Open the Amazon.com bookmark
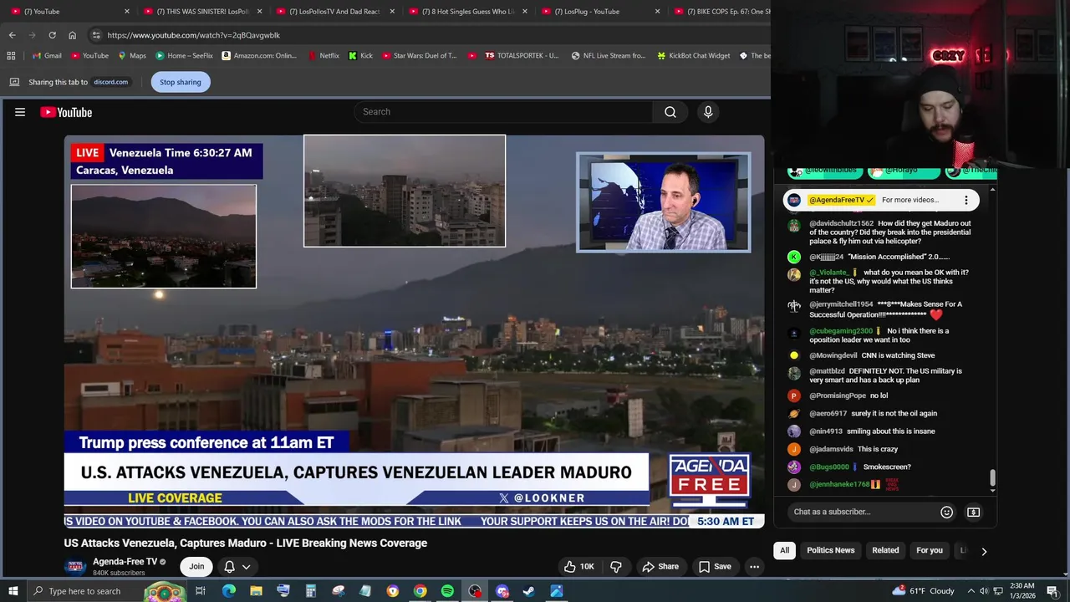The width and height of the screenshot is (1070, 602). coord(258,56)
